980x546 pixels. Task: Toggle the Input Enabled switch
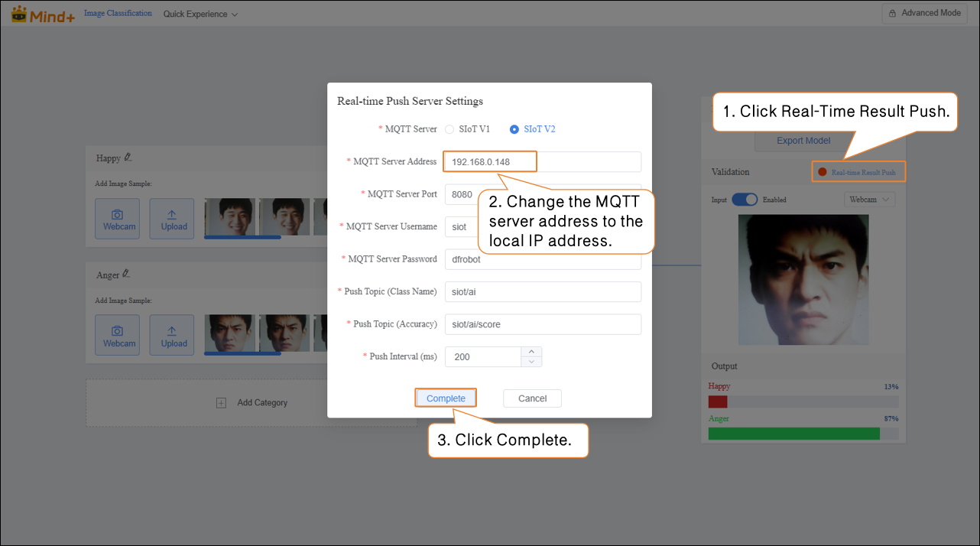tap(744, 200)
